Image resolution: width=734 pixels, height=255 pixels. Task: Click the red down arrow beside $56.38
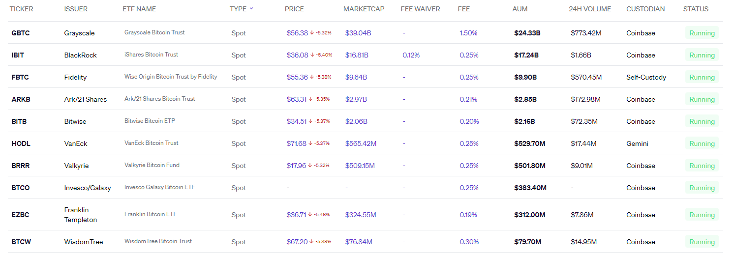[312, 33]
